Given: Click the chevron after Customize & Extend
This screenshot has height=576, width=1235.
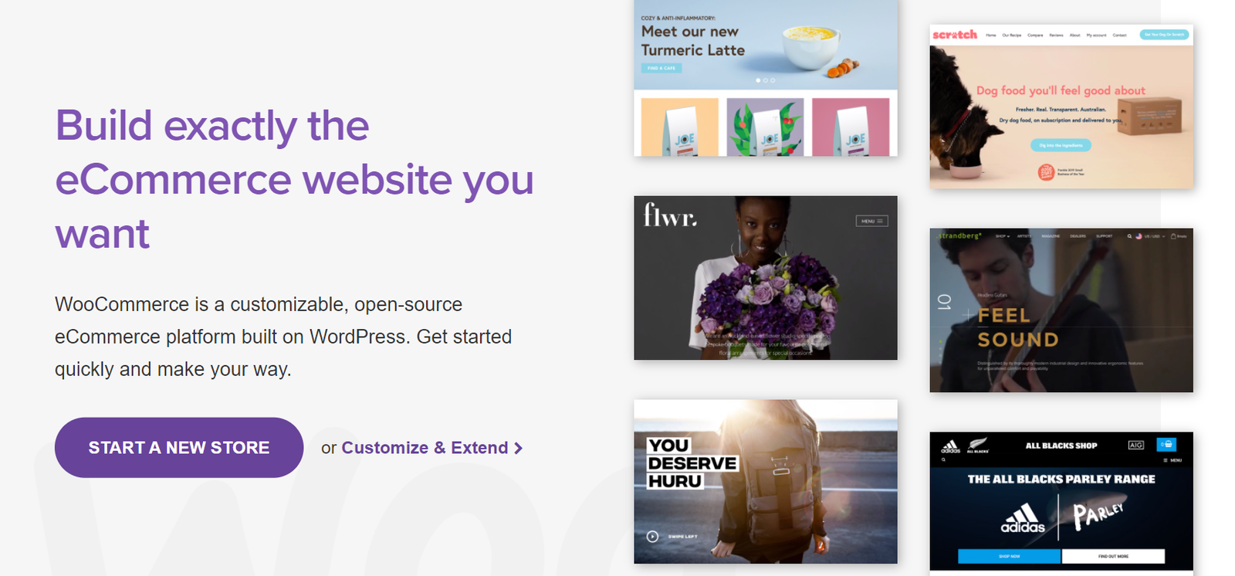Looking at the screenshot, I should (519, 449).
